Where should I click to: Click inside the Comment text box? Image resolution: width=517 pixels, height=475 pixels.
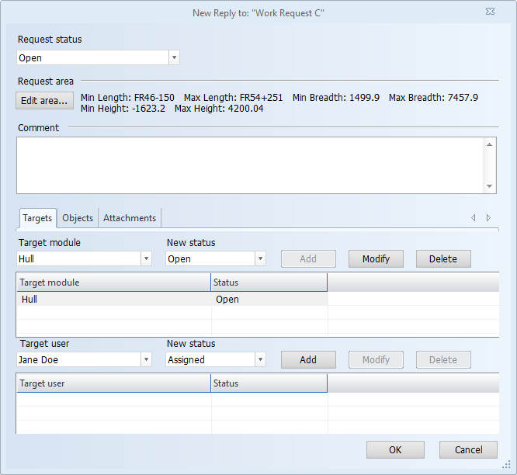[250, 165]
